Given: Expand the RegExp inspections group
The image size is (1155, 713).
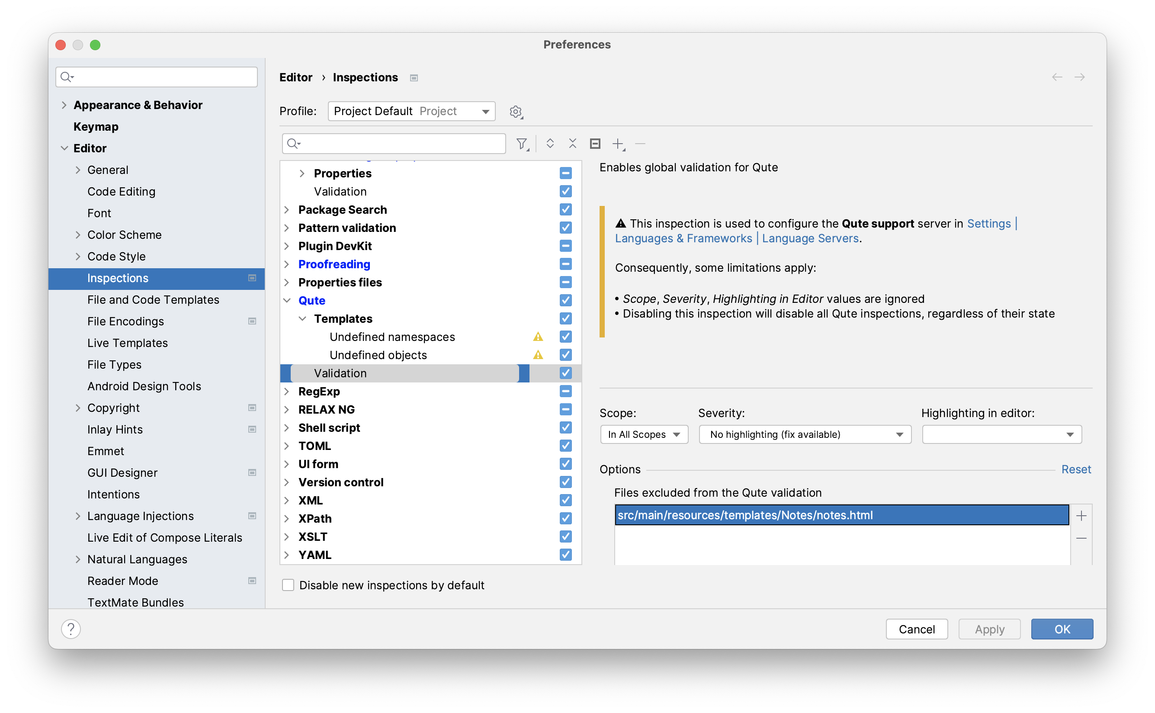Looking at the screenshot, I should tap(287, 392).
